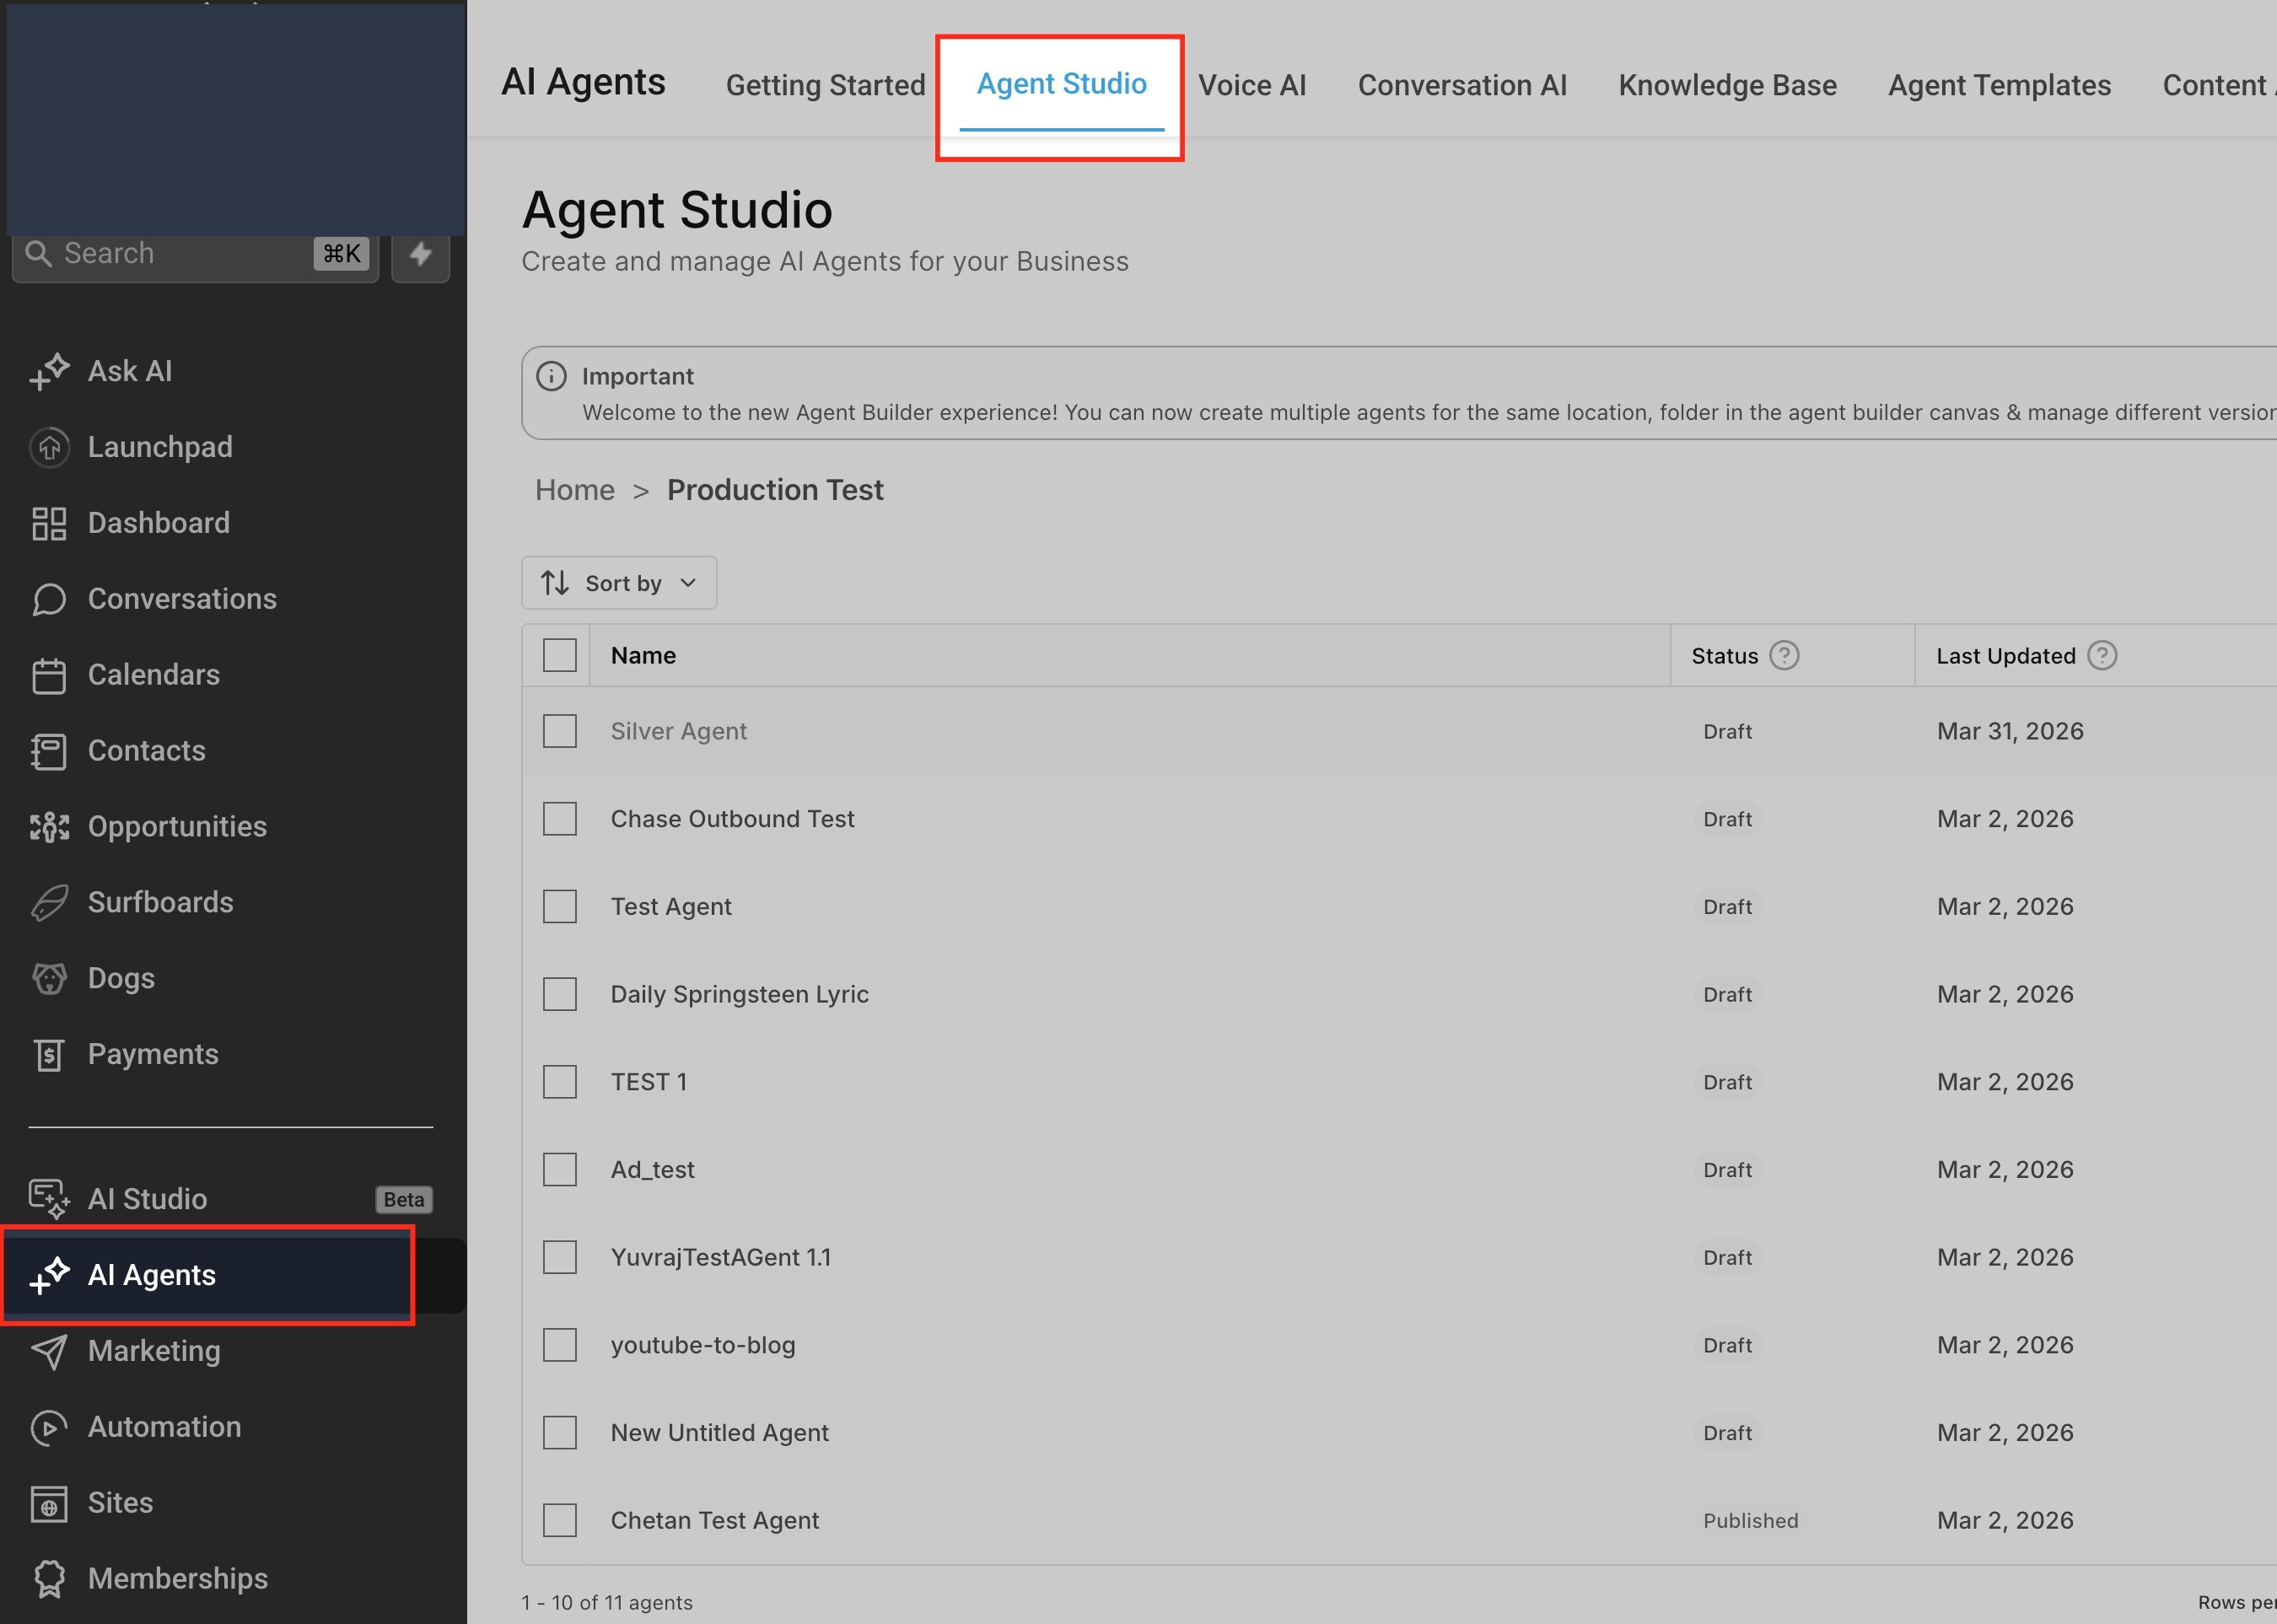Open Dogs icon in sidebar
The image size is (2277, 1624).
click(x=49, y=978)
